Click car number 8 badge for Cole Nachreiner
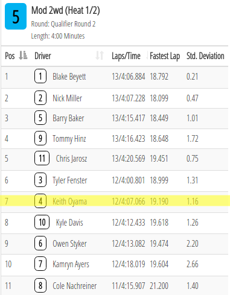The height and width of the screenshot is (295, 230). coord(40,285)
